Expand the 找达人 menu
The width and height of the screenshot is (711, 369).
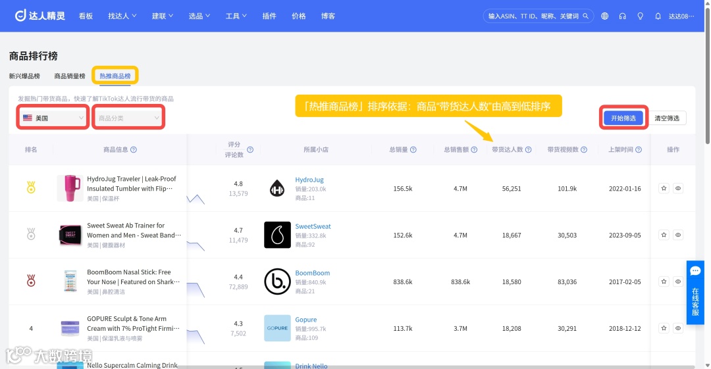pyautogui.click(x=122, y=16)
